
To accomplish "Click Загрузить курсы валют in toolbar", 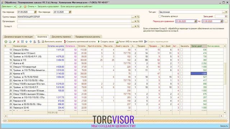I will coord(48,6).
